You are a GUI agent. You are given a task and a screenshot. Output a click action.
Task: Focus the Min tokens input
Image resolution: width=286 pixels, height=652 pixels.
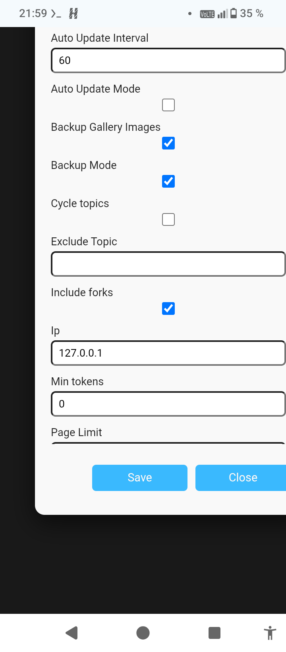[x=168, y=404]
